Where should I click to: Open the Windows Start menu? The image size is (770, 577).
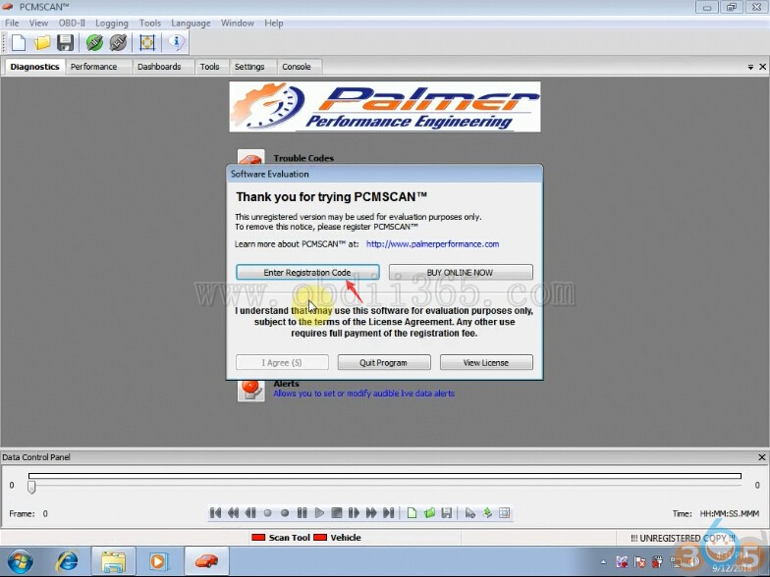(x=20, y=561)
